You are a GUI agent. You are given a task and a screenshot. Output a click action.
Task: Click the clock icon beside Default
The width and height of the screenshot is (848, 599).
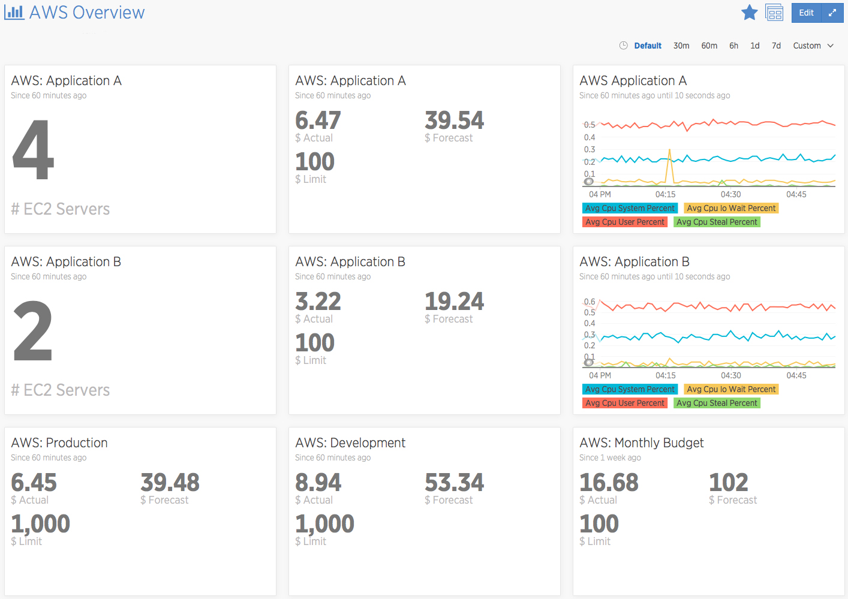[x=623, y=46]
